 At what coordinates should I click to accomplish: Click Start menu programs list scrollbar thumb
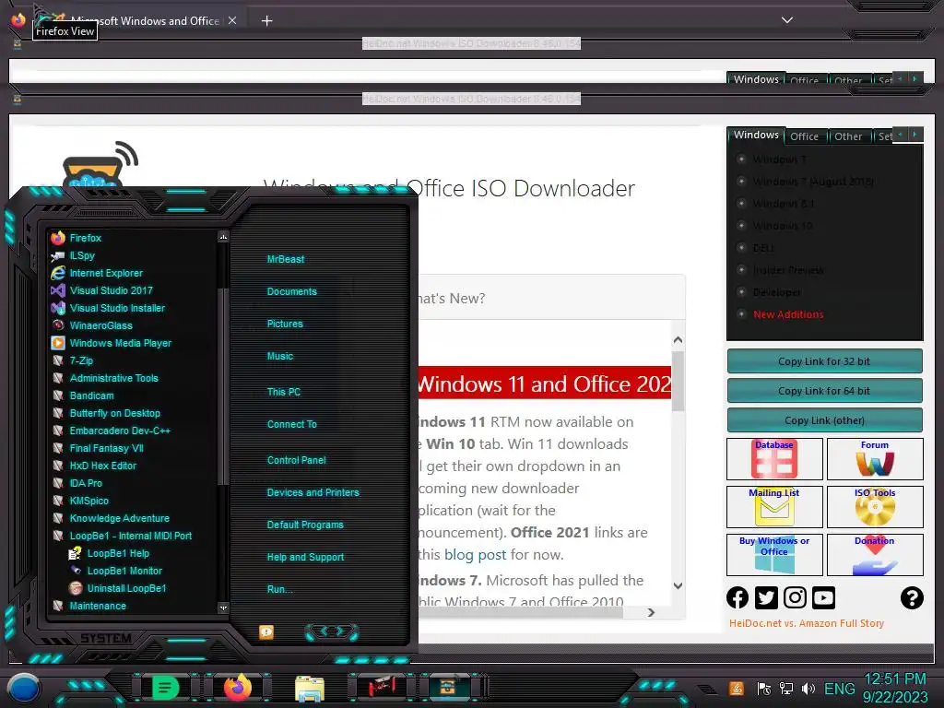[223, 386]
